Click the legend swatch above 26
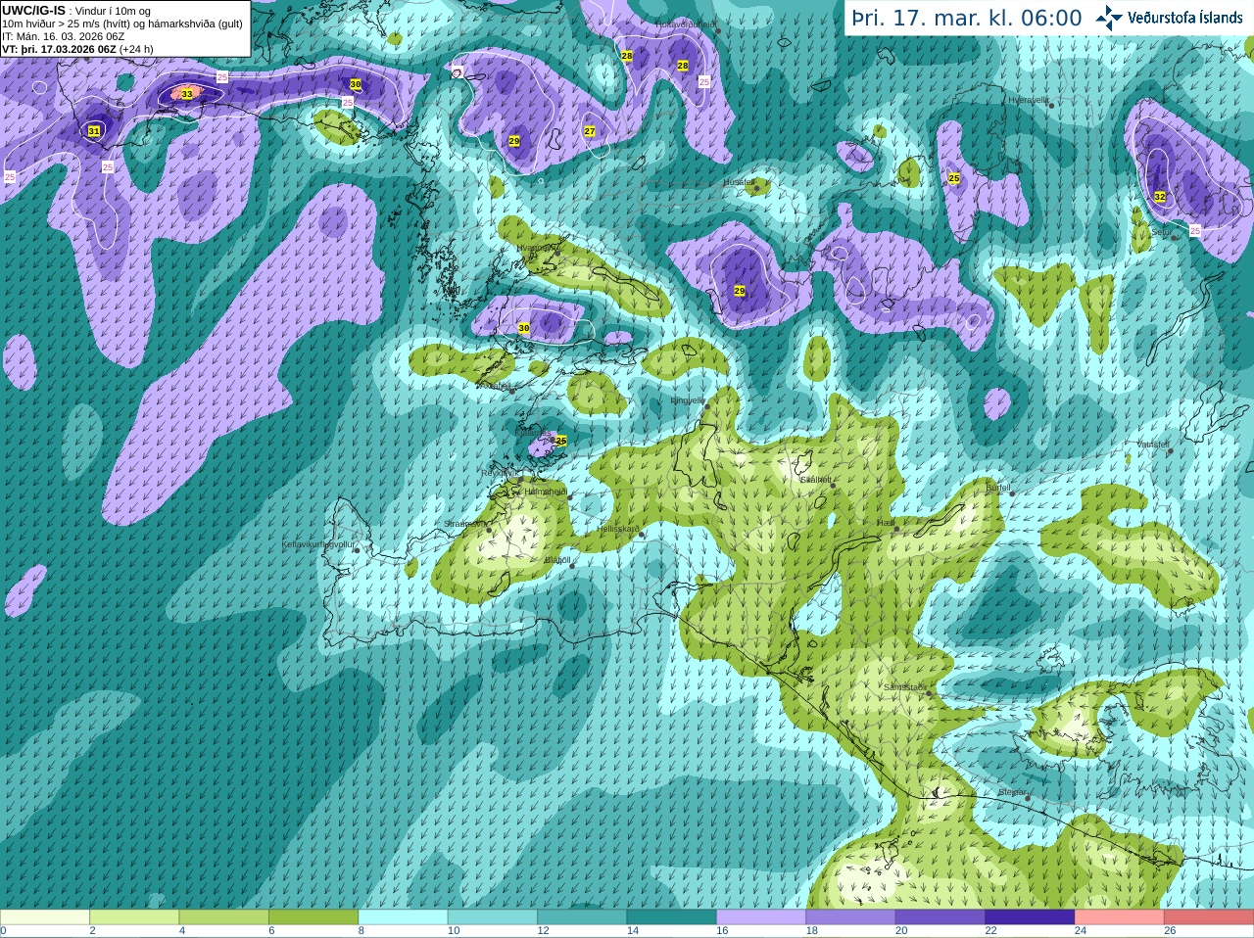 [x=1209, y=917]
